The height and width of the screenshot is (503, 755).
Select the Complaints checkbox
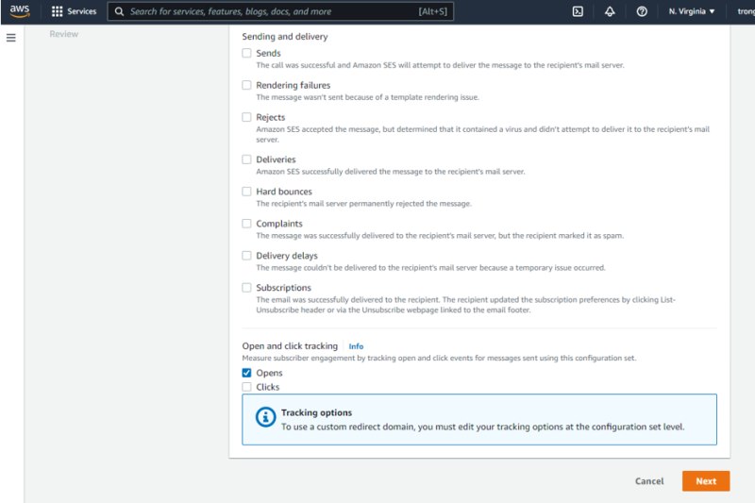(x=246, y=224)
